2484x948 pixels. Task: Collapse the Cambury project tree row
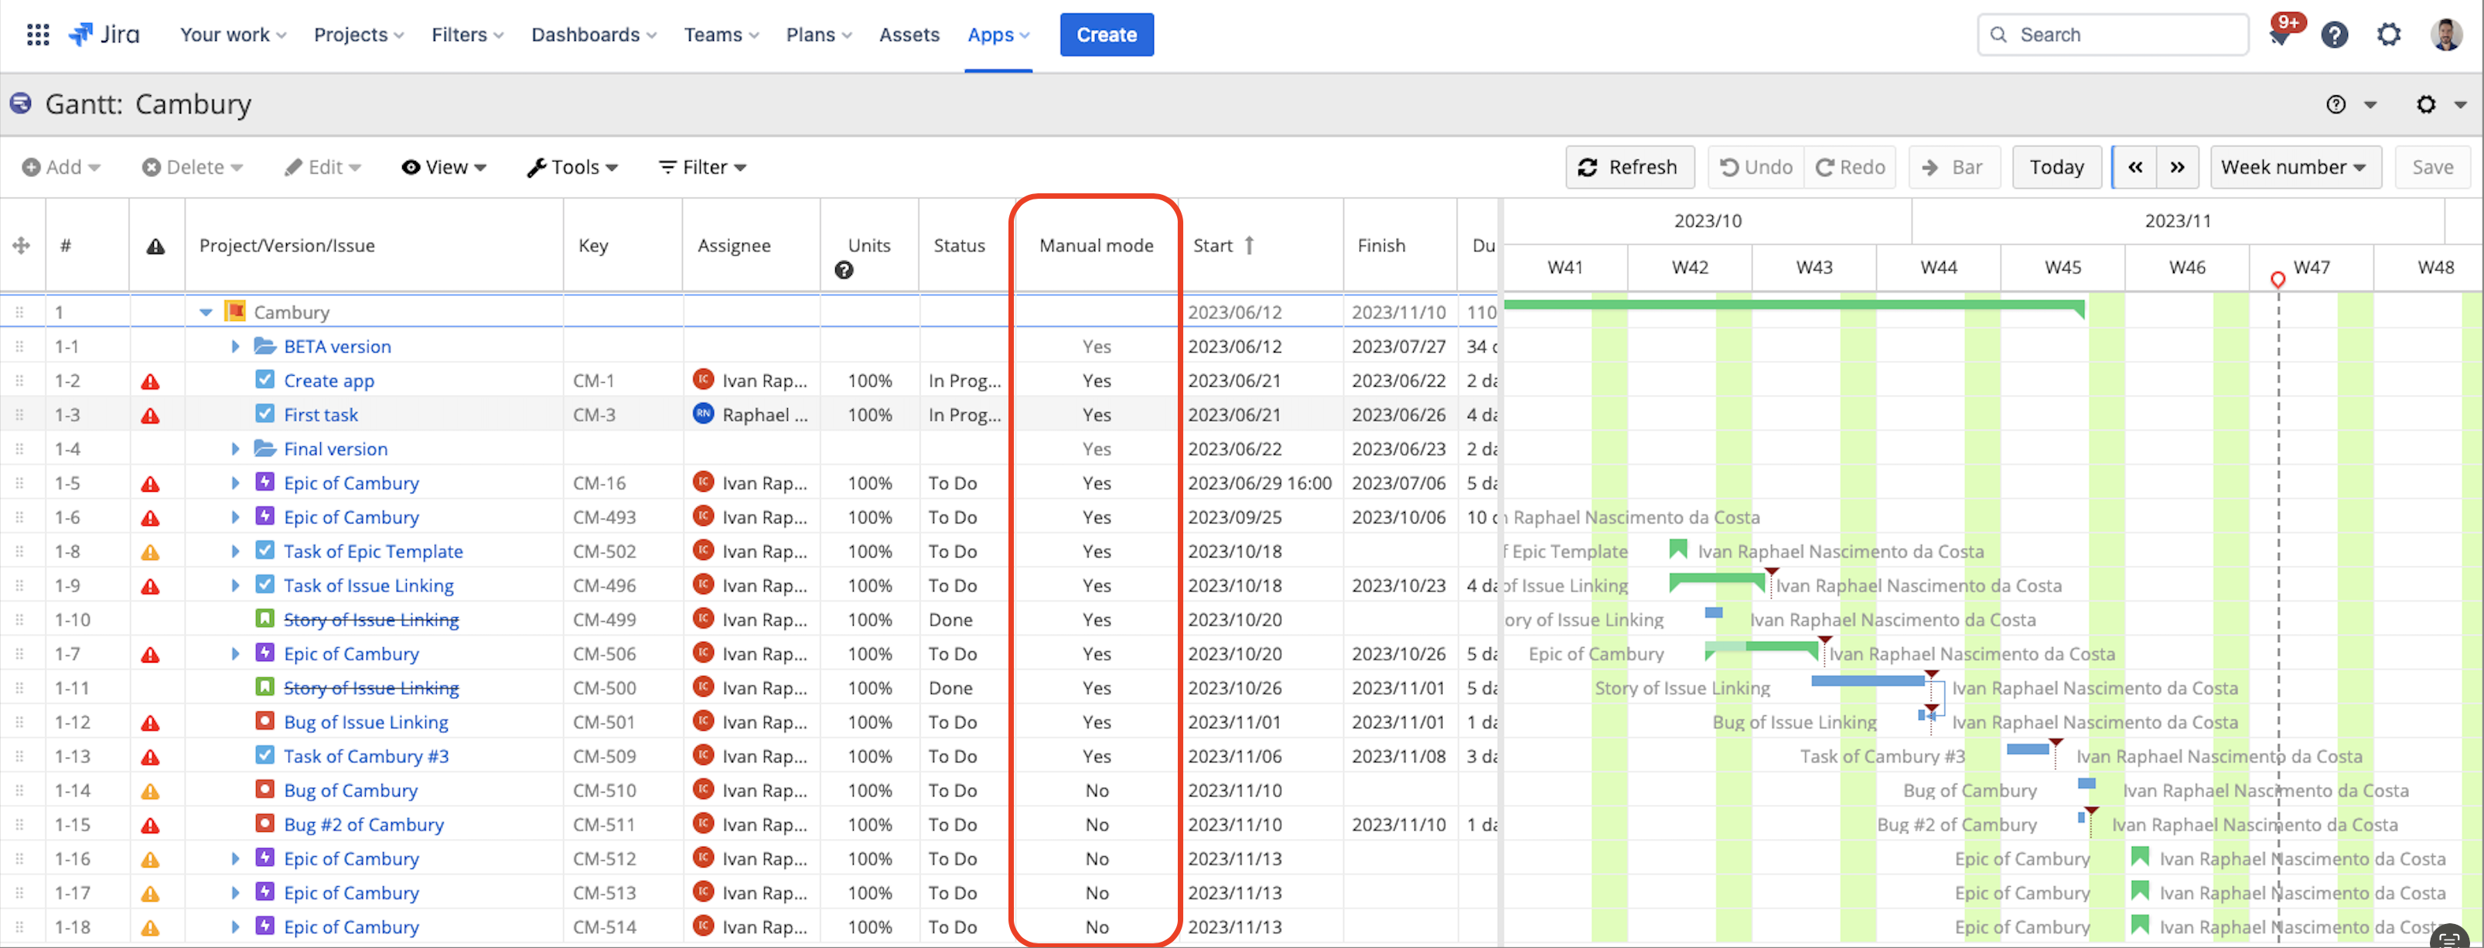tap(206, 312)
